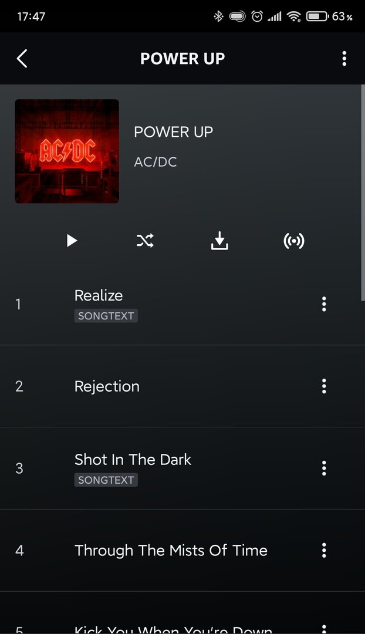The height and width of the screenshot is (634, 365).
Task: Open options menu for Realize
Action: point(324,304)
